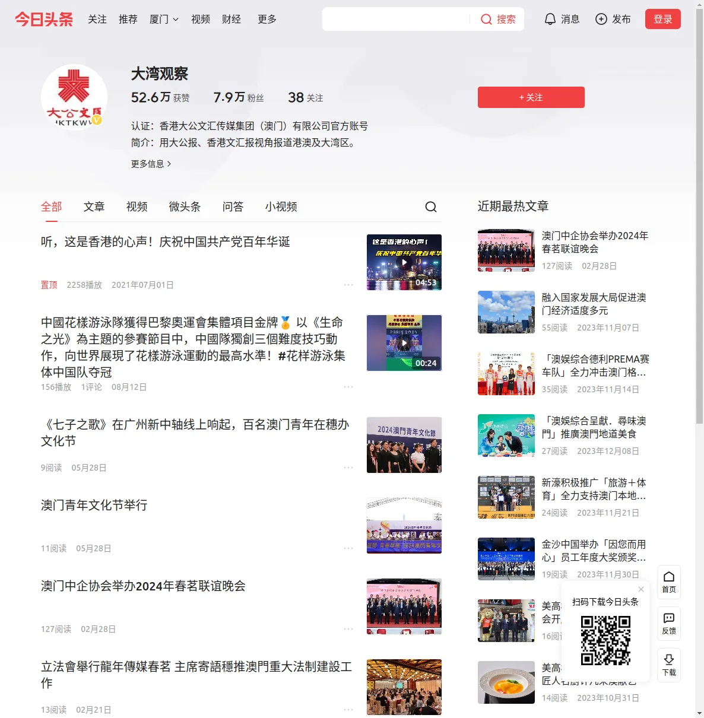The height and width of the screenshot is (718, 704).
Task: Follow 大湾观察 with +关注 button
Action: pos(531,97)
